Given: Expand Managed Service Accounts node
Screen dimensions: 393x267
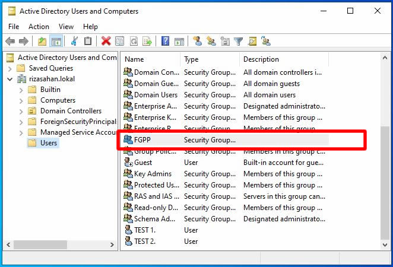Looking at the screenshot, I should point(21,133).
